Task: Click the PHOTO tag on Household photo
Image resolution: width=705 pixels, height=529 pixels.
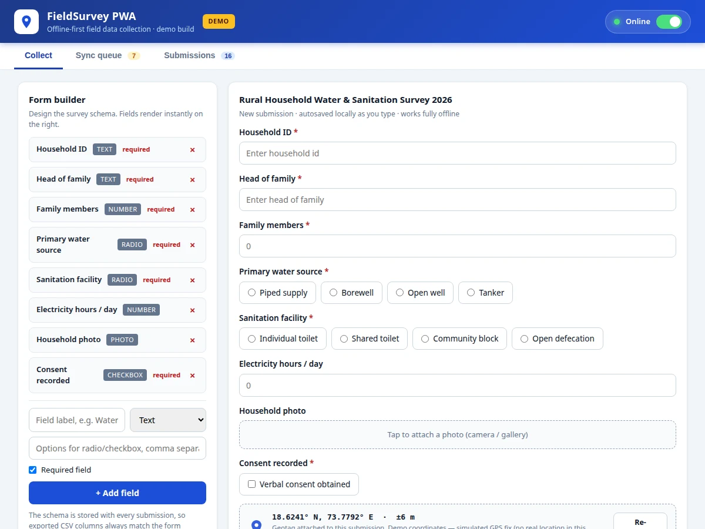Action: [122, 340]
